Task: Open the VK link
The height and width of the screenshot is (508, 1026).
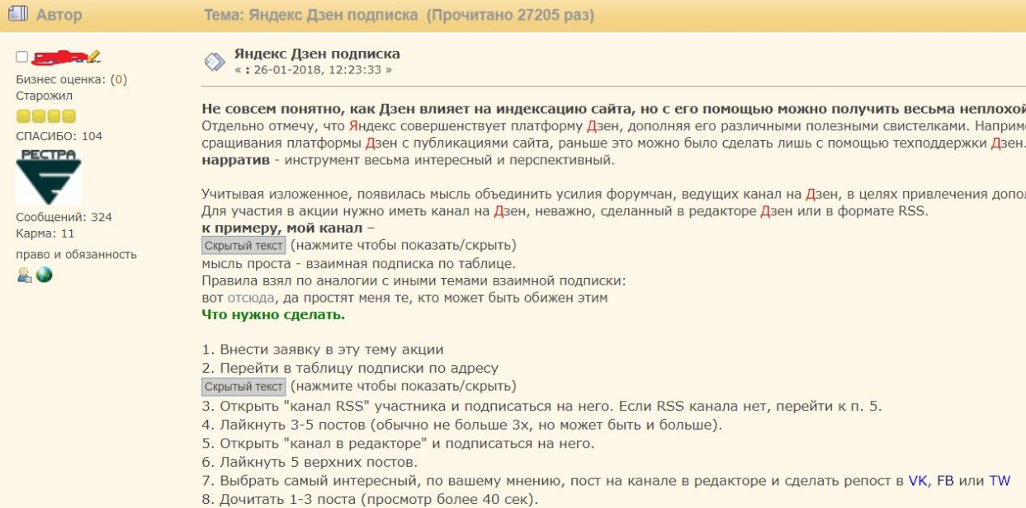Action: pos(918,481)
